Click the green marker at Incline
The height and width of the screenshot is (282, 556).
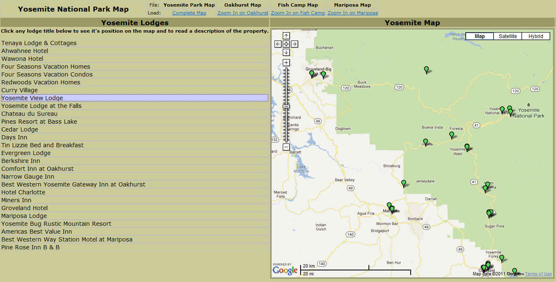coord(425,142)
